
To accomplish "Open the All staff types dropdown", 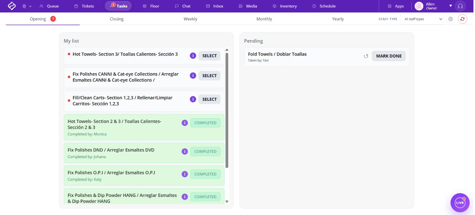I will pos(421,19).
